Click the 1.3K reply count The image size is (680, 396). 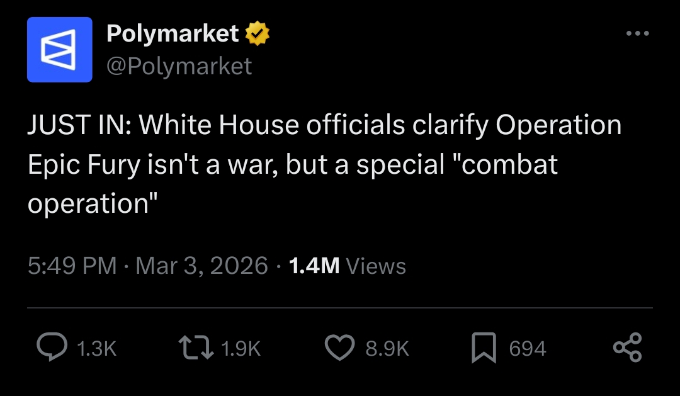(96, 349)
